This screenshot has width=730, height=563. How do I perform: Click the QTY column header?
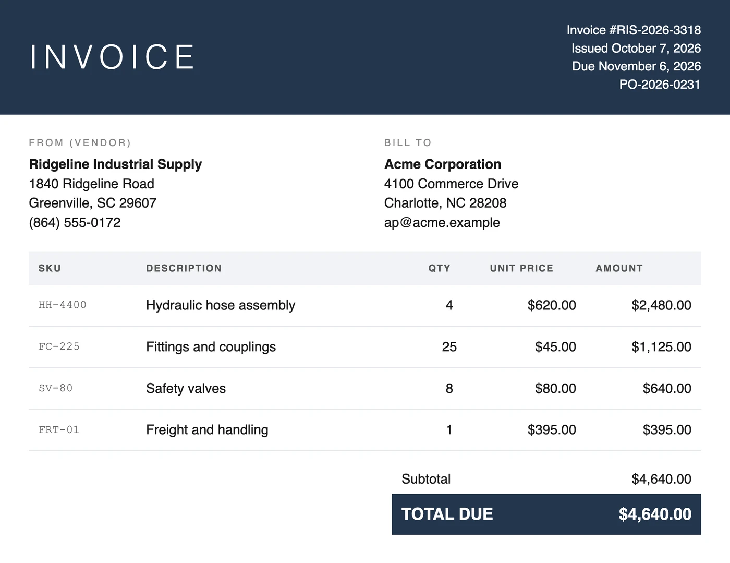[439, 268]
